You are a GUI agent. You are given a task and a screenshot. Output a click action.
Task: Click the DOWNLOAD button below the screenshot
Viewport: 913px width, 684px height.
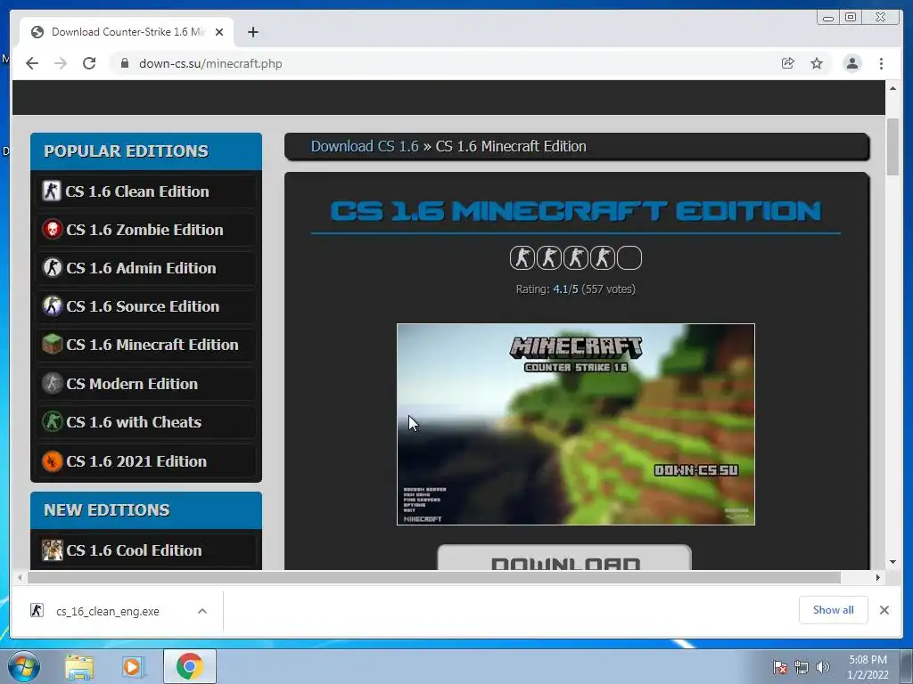564,558
